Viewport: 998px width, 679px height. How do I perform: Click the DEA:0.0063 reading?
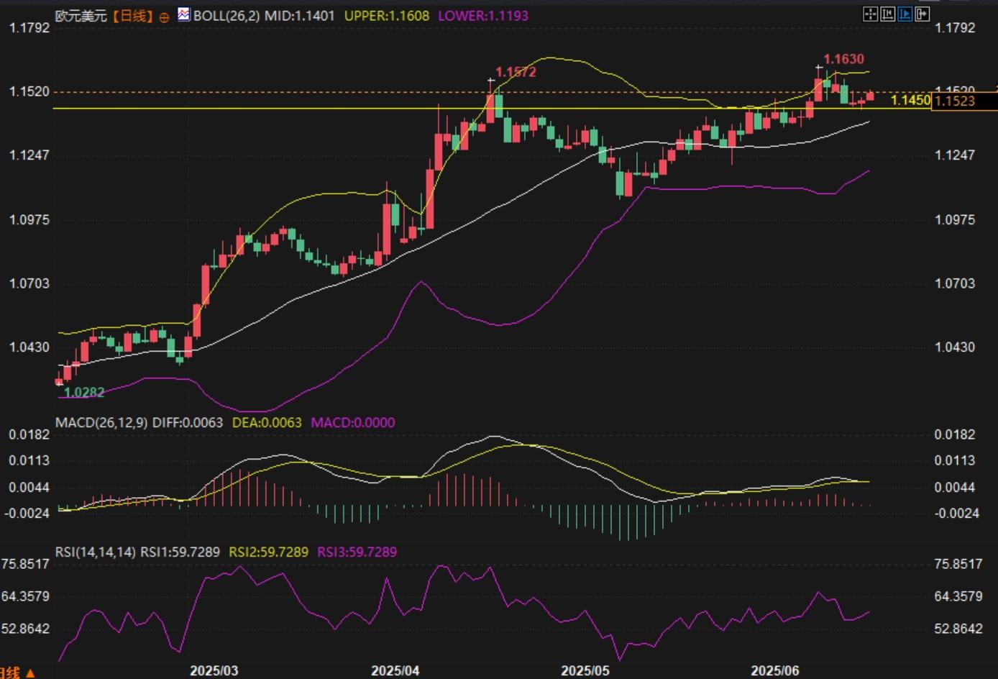267,422
